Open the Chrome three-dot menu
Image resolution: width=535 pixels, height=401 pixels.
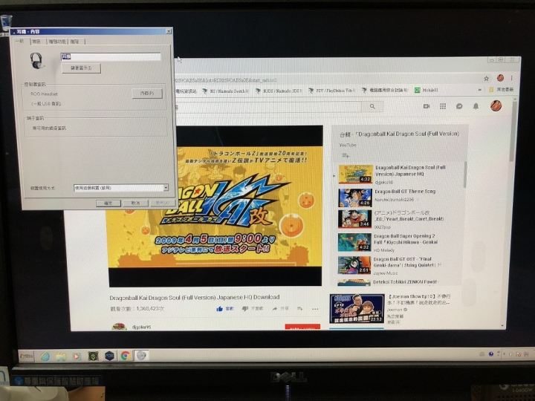tap(512, 78)
